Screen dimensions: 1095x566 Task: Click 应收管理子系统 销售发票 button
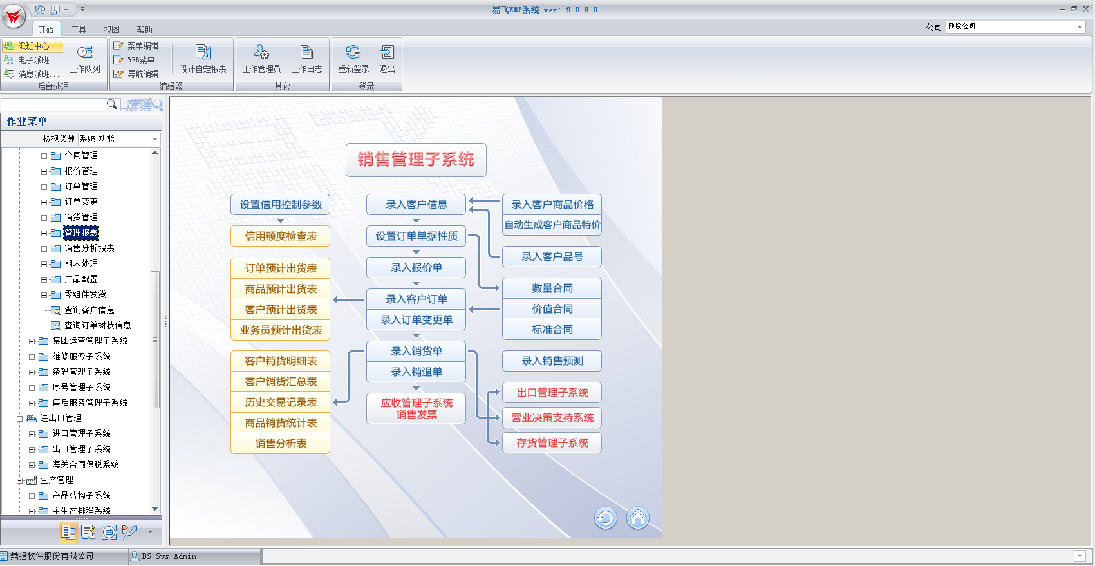416,408
